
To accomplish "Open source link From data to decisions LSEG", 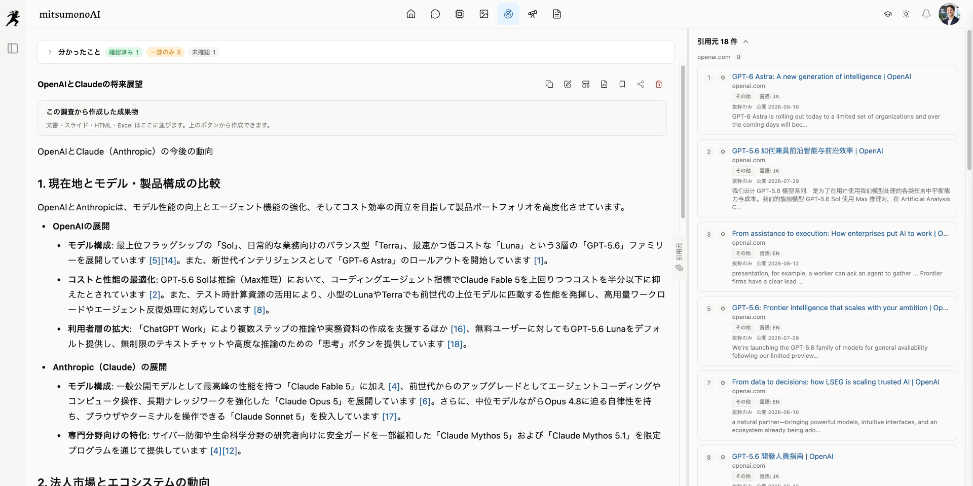I will (x=836, y=382).
